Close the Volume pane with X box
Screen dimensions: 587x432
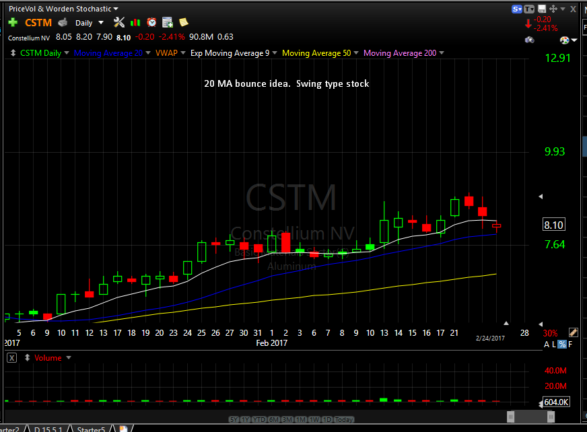tap(12, 358)
